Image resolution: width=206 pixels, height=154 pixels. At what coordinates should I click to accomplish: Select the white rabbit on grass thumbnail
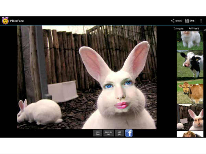pos(190,40)
